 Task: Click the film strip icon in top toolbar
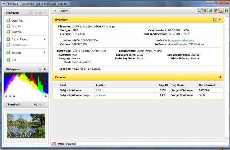tap(205, 11)
